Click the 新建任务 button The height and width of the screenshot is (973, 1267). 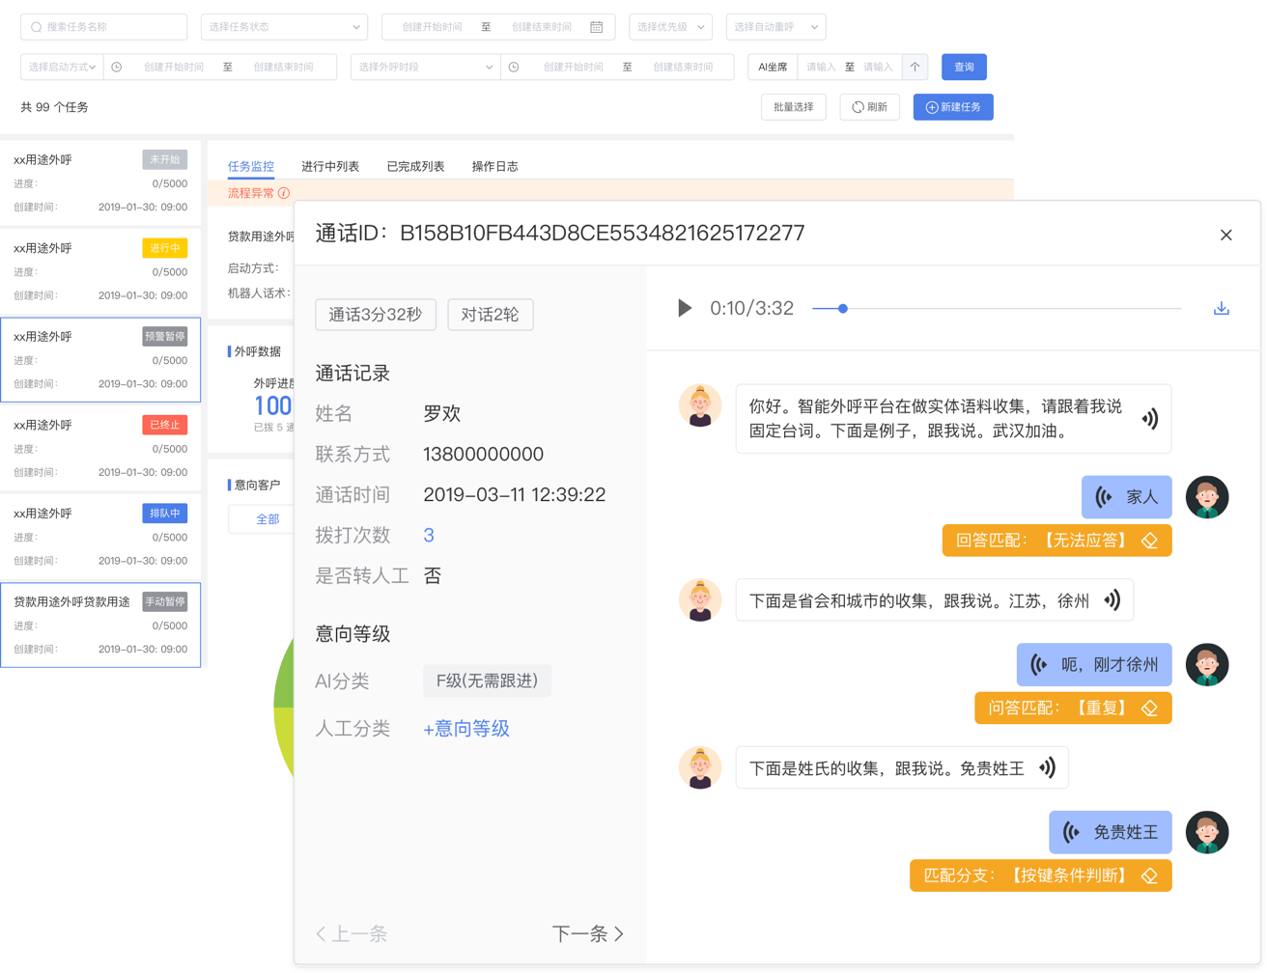tap(952, 107)
